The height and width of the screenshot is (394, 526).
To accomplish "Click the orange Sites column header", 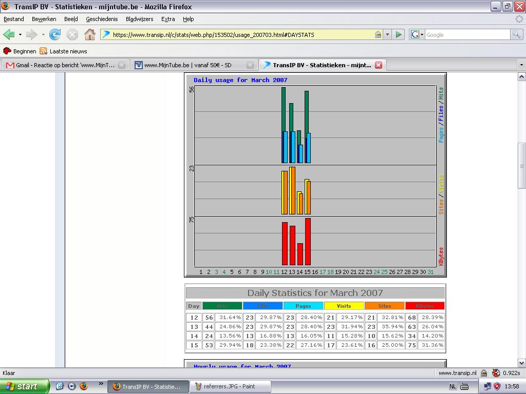I will [384, 306].
